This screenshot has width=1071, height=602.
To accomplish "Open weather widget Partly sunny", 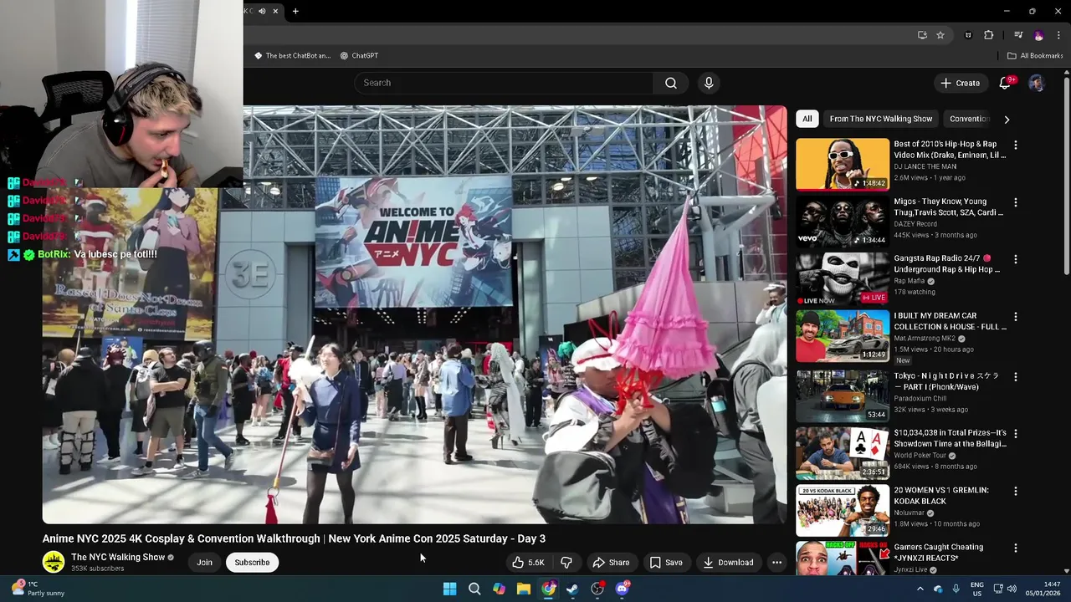I will pos(37,589).
